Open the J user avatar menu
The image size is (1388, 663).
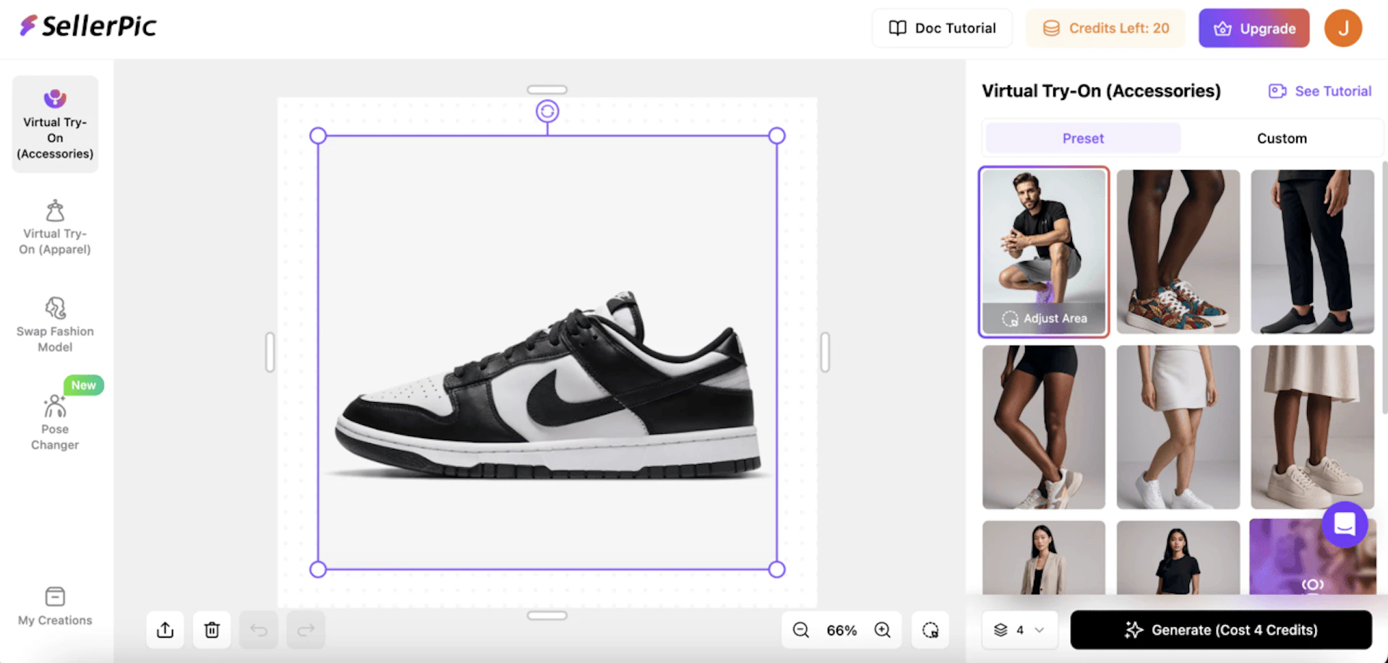coord(1343,28)
